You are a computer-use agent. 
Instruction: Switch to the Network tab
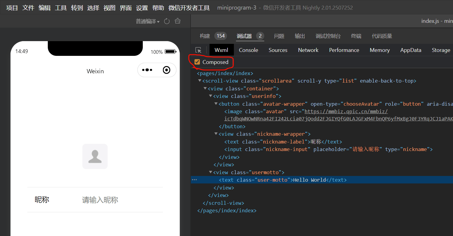pyautogui.click(x=308, y=50)
